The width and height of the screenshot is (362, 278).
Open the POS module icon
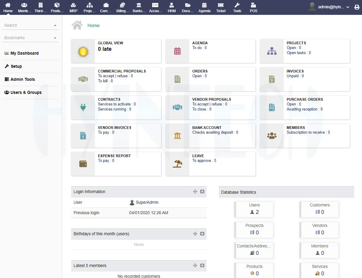point(253,5)
